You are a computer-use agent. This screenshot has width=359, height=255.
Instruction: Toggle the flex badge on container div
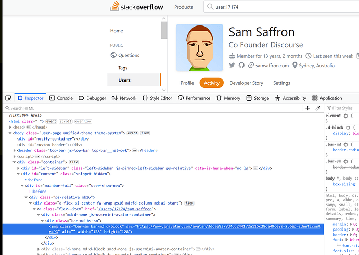(x=74, y=162)
